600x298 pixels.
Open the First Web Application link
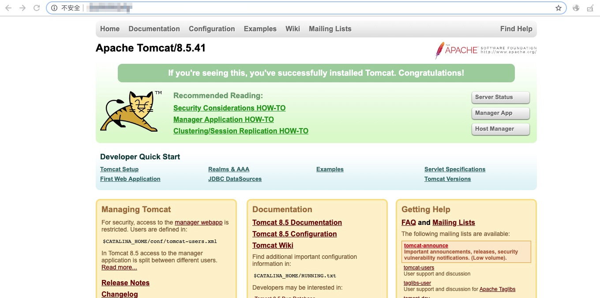[130, 179]
